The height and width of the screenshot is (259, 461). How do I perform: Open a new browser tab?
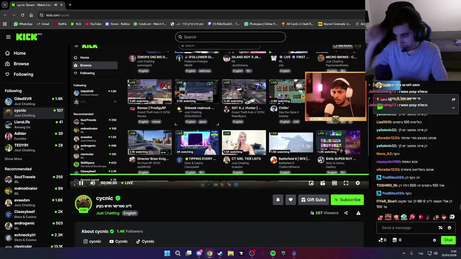pyautogui.click(x=70, y=5)
